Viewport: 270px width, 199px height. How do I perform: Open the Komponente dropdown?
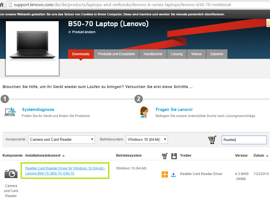click(x=61, y=139)
